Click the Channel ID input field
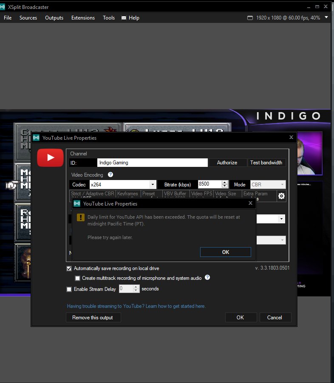The width and height of the screenshot is (334, 383). 152,163
